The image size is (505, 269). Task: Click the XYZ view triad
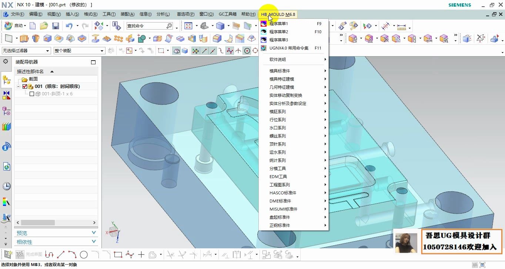coord(113,232)
